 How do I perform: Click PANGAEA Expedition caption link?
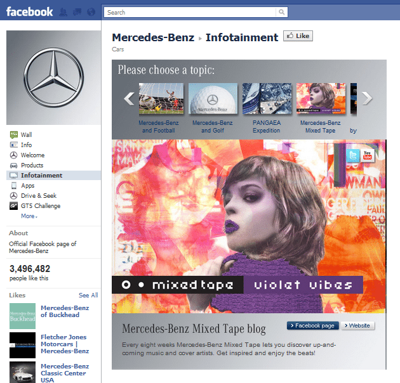[x=267, y=127]
